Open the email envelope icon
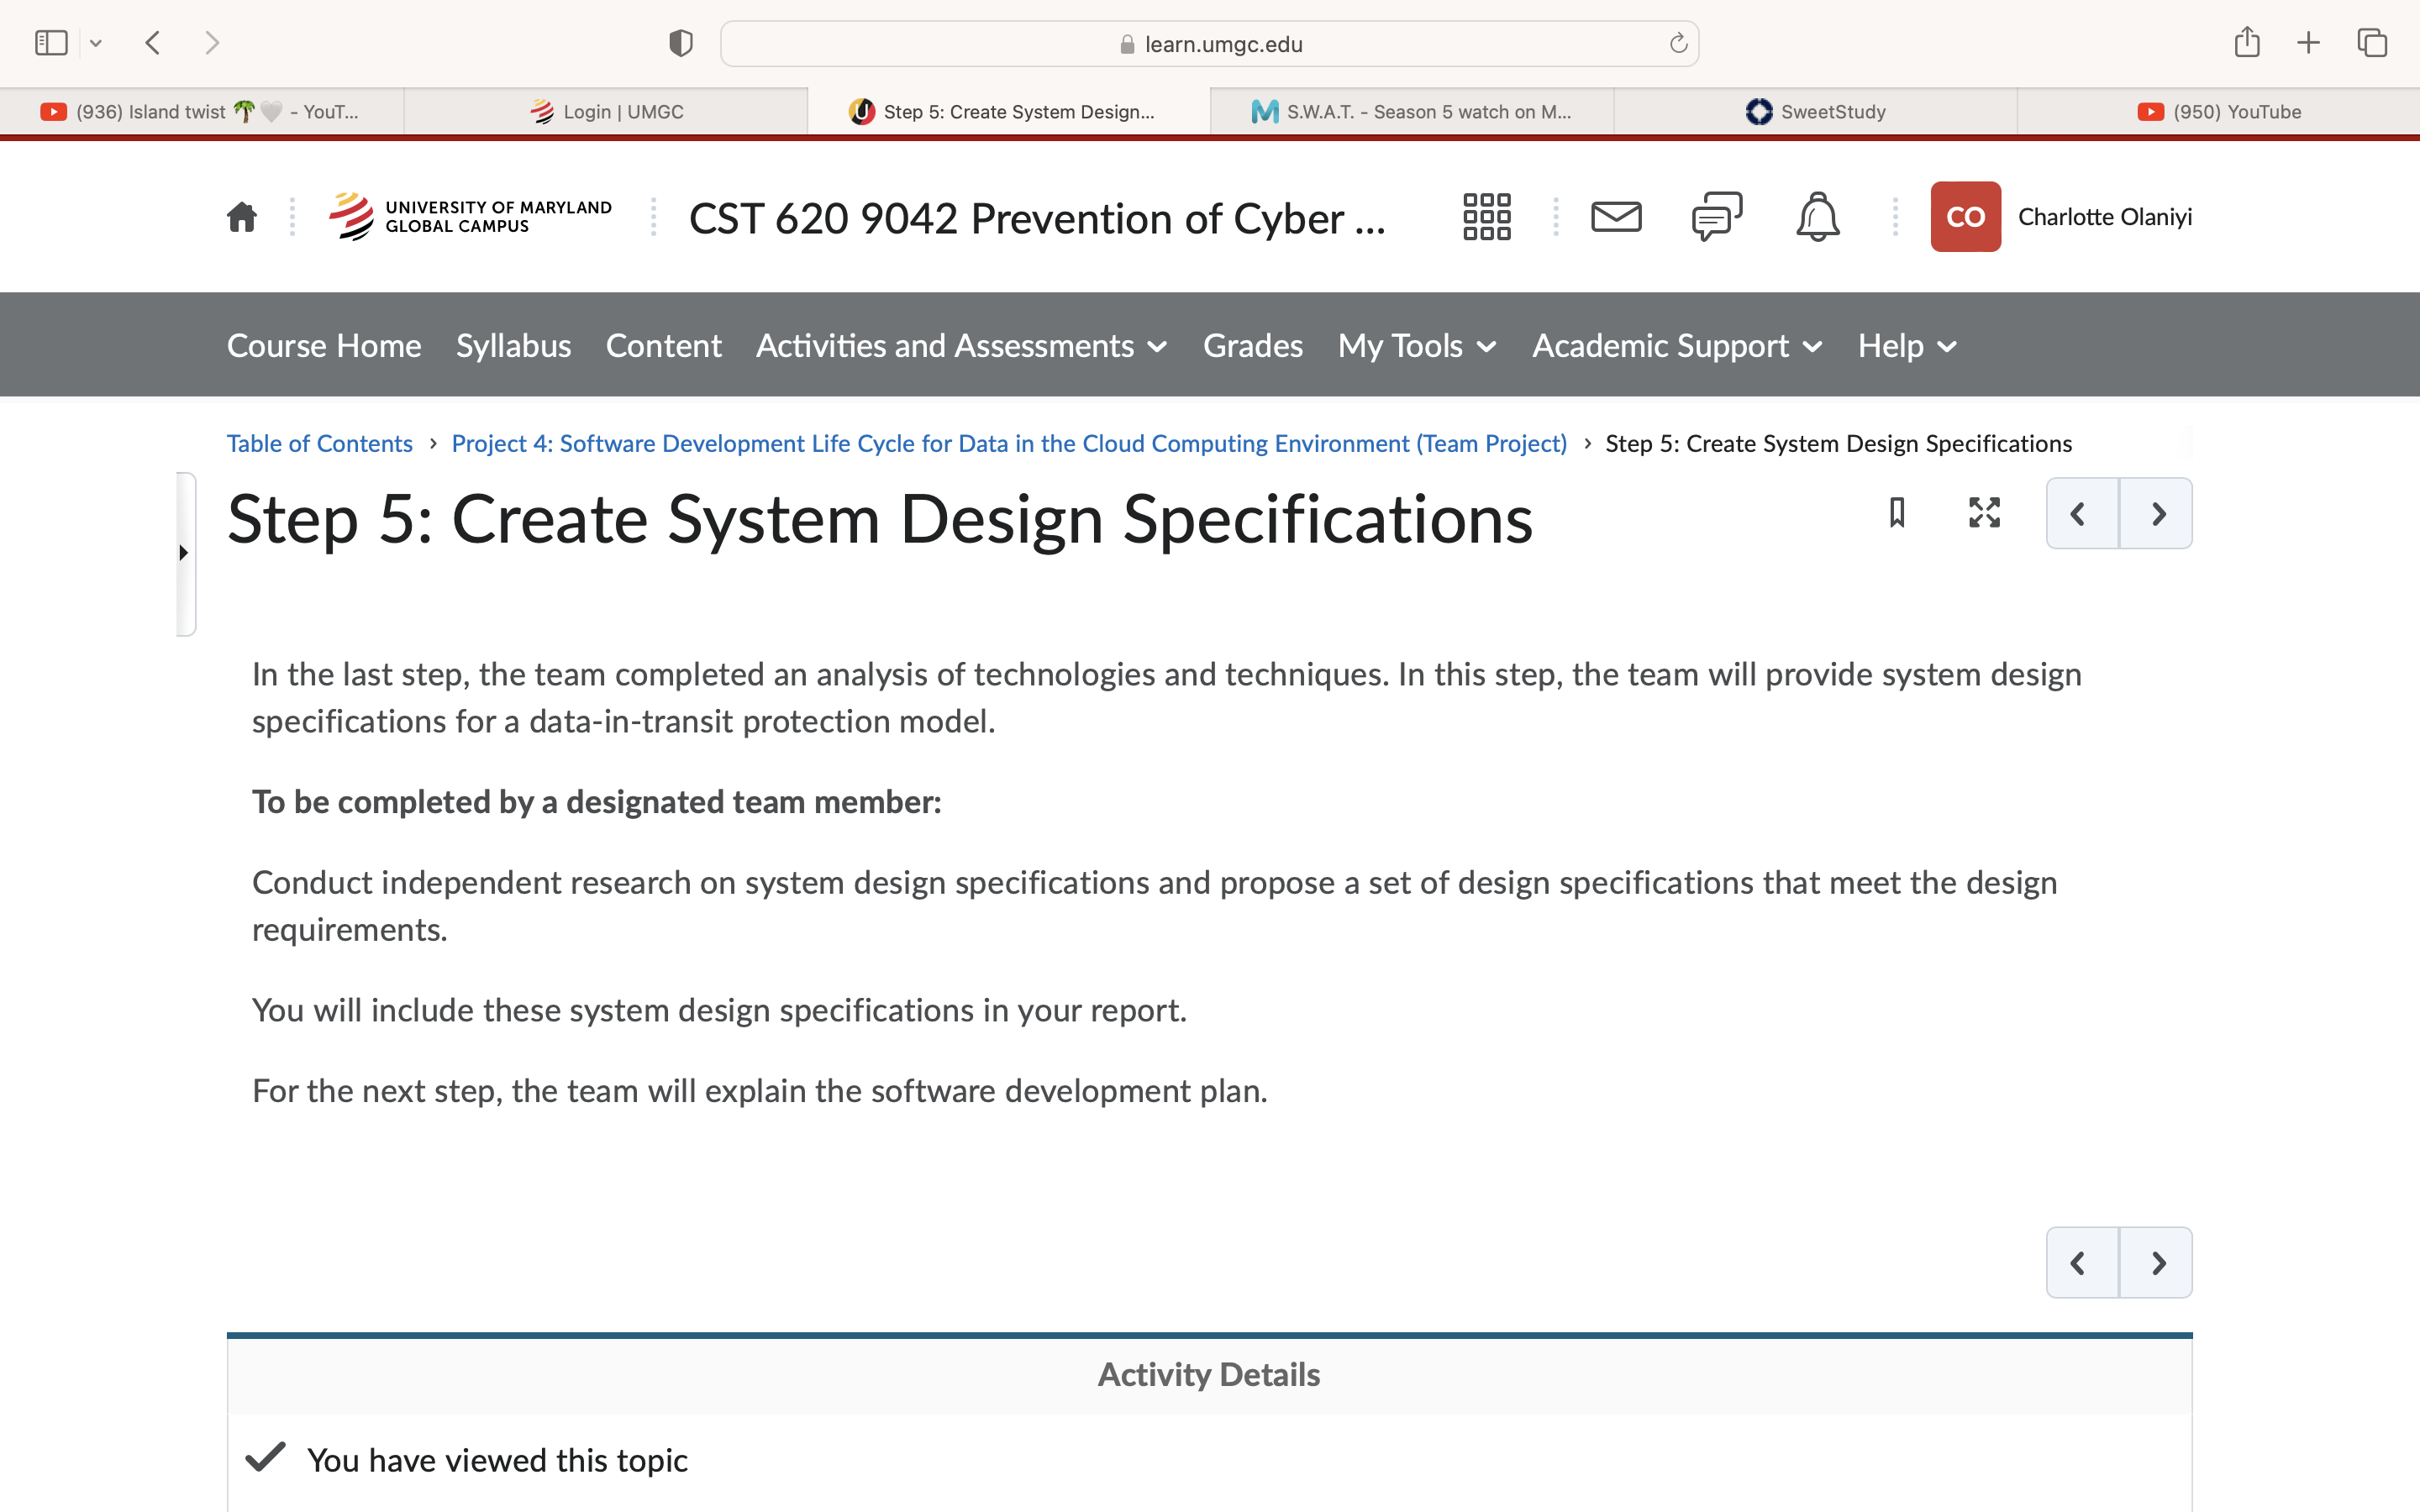 click(x=1616, y=217)
